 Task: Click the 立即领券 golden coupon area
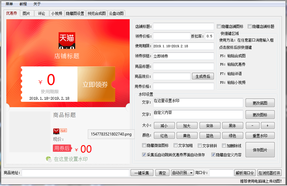point(96,84)
